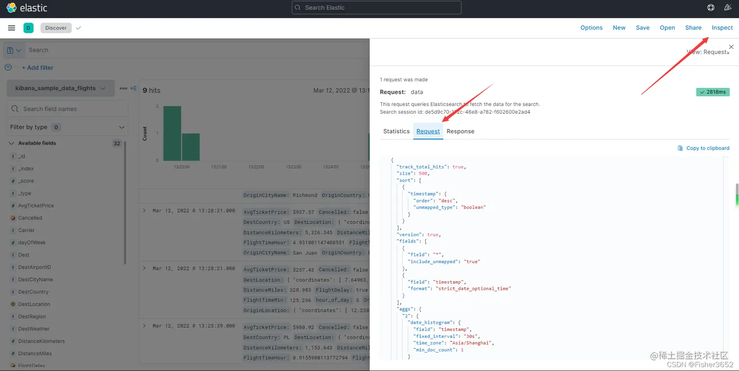
Task: Click the Discover breadcrumb chevron
Action: pyautogui.click(x=78, y=28)
